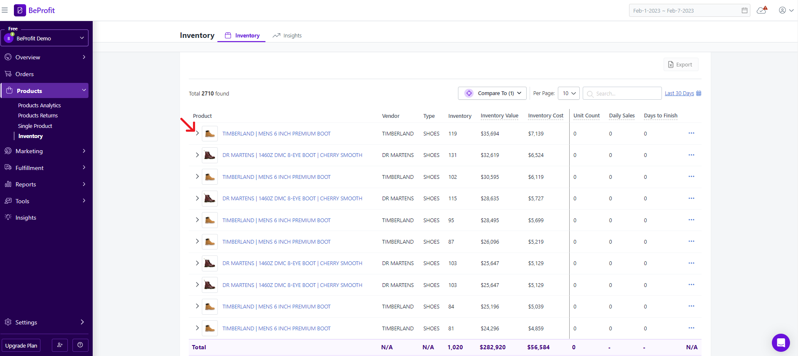
Task: Click the Unit Count column header
Action: click(586, 116)
